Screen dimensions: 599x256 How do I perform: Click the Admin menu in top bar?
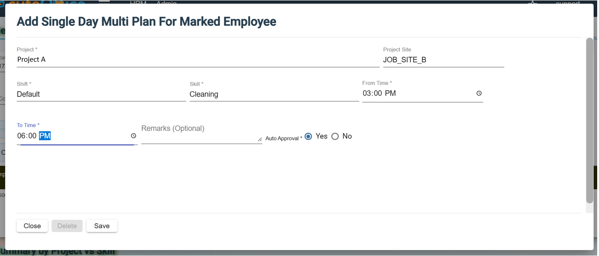point(166,2)
